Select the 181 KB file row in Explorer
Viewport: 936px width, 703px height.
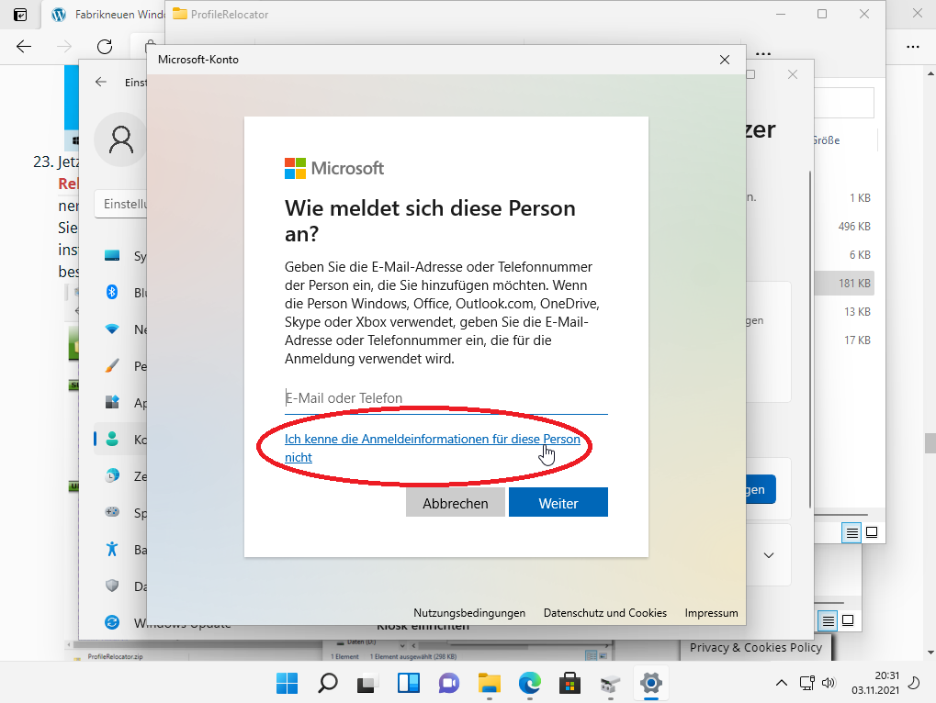tap(844, 284)
